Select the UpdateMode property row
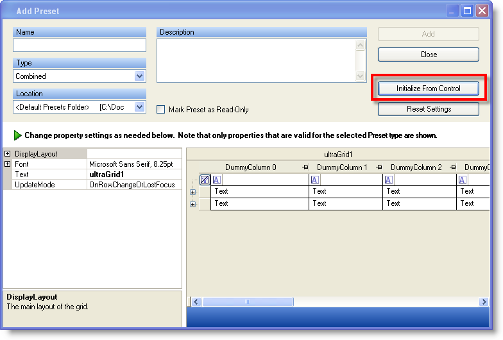The width and height of the screenshot is (503, 340). click(45, 185)
